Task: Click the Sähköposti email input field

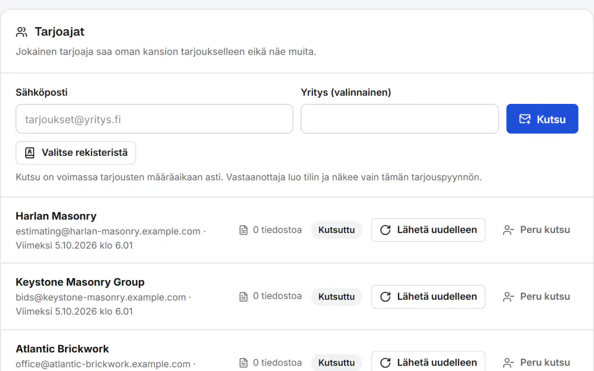Action: 154,119
